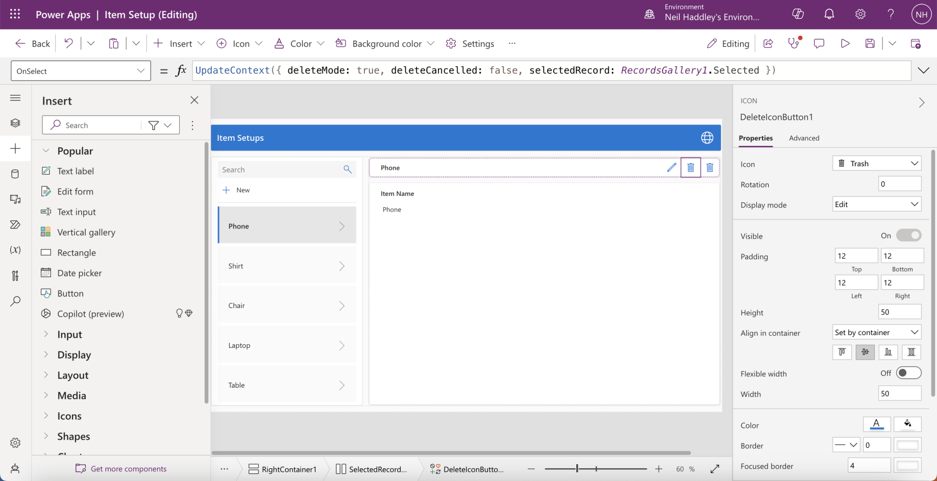Click the Preview app play icon
Screen dimensions: 937x481
click(x=845, y=44)
